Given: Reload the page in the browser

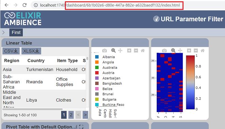Looking at the screenshot, I should [x=24, y=5].
